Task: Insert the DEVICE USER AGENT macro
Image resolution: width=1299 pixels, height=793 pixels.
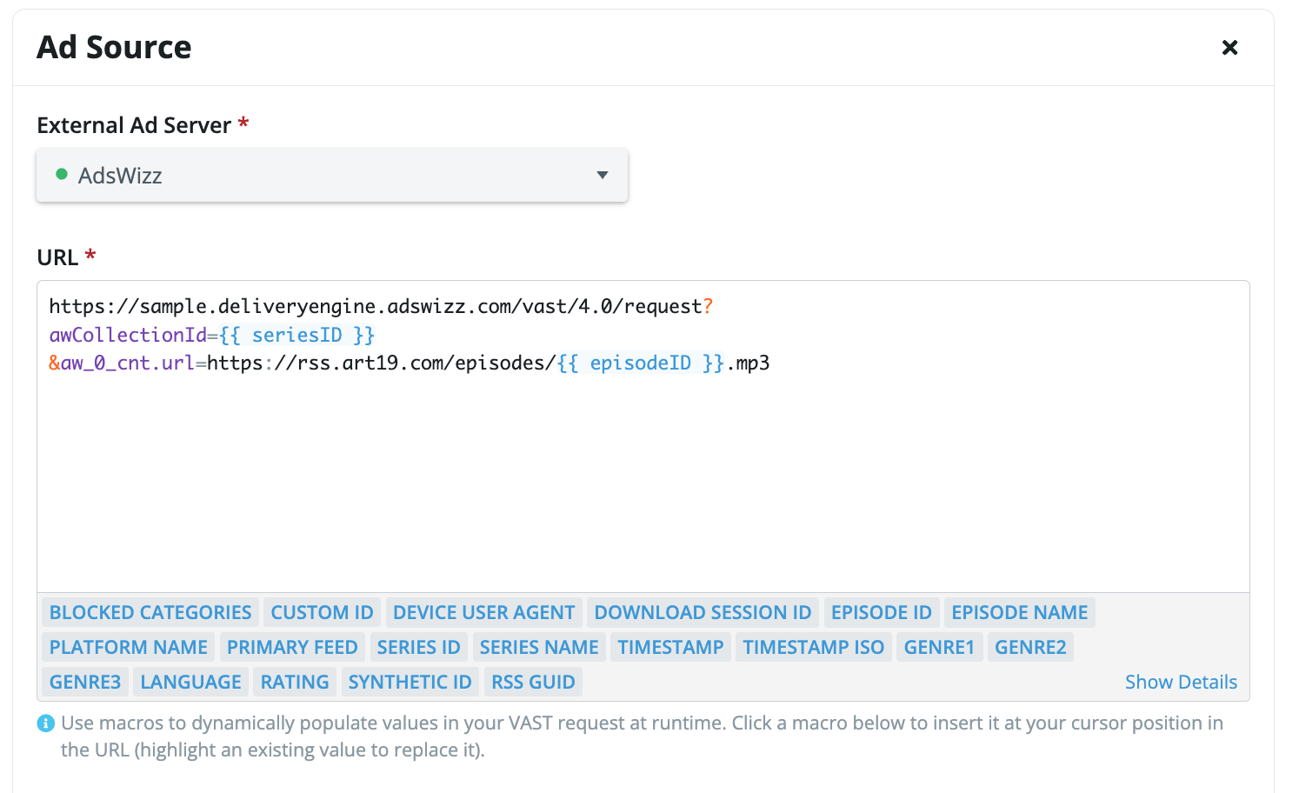Action: pos(483,612)
